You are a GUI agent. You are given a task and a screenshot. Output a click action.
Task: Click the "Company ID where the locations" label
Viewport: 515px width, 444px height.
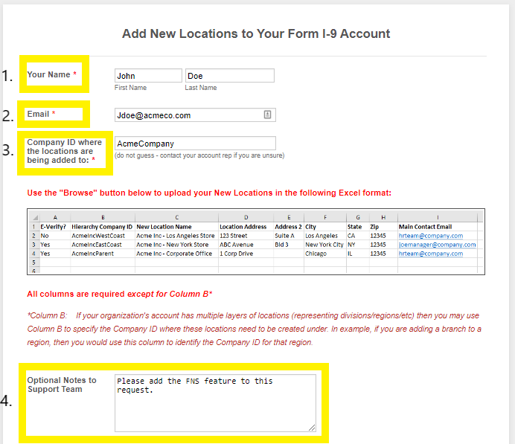point(64,151)
